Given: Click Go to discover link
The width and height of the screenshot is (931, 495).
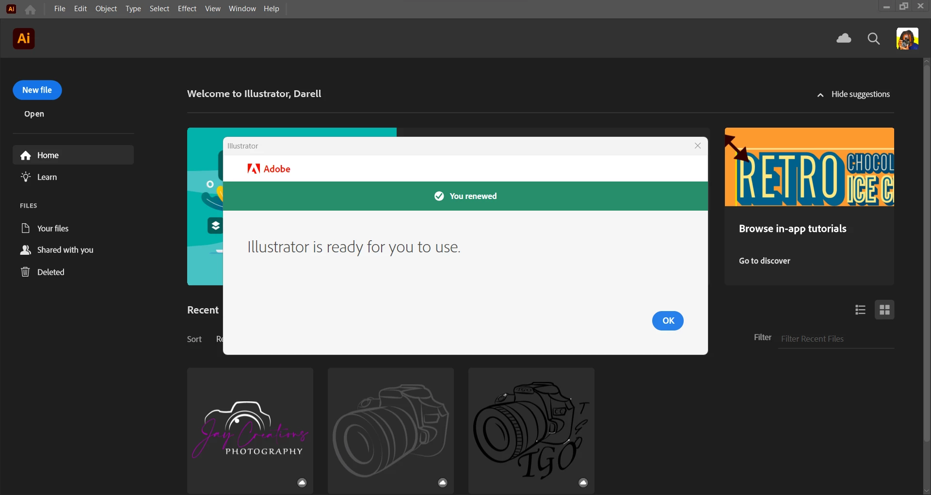Looking at the screenshot, I should [x=765, y=261].
